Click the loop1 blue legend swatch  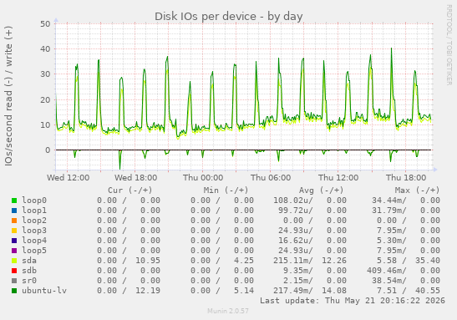14,211
